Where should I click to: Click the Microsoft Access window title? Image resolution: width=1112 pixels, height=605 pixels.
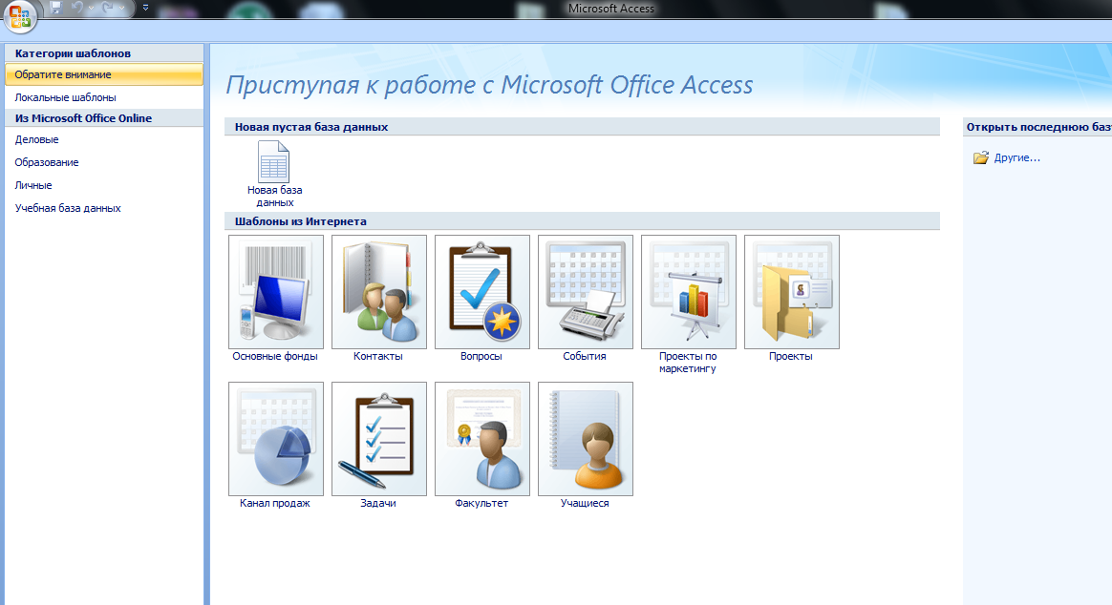[x=610, y=9]
